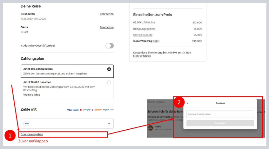This screenshot has height=149, width=269.
Task: Open 'Mehr erfahren' cancellation link
Action: (x=142, y=56)
